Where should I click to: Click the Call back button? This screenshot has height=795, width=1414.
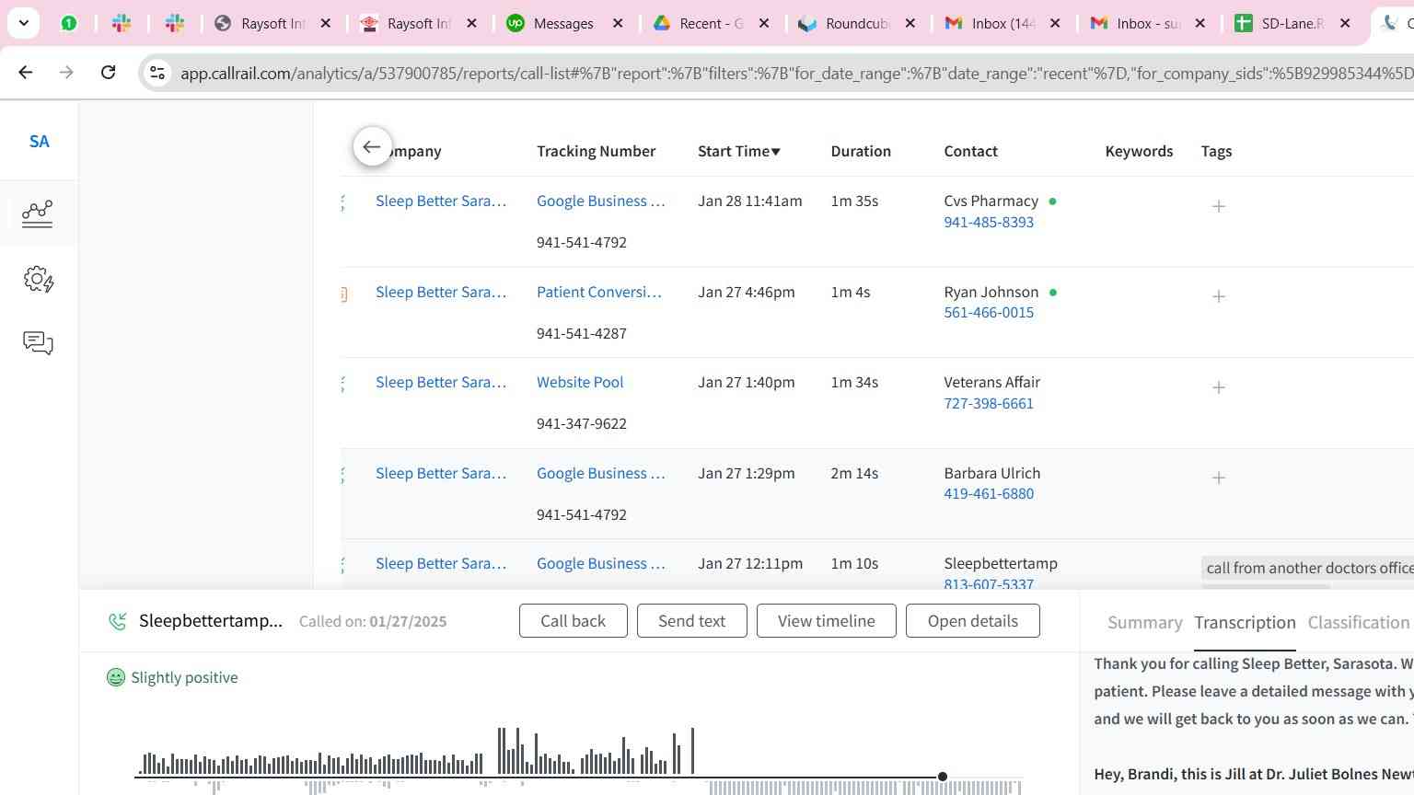tap(573, 621)
